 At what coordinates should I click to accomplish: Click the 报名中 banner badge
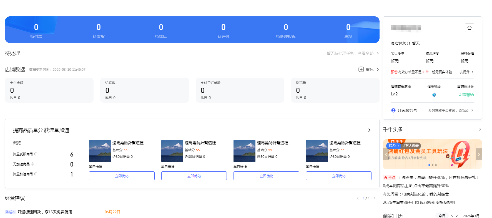point(393,146)
